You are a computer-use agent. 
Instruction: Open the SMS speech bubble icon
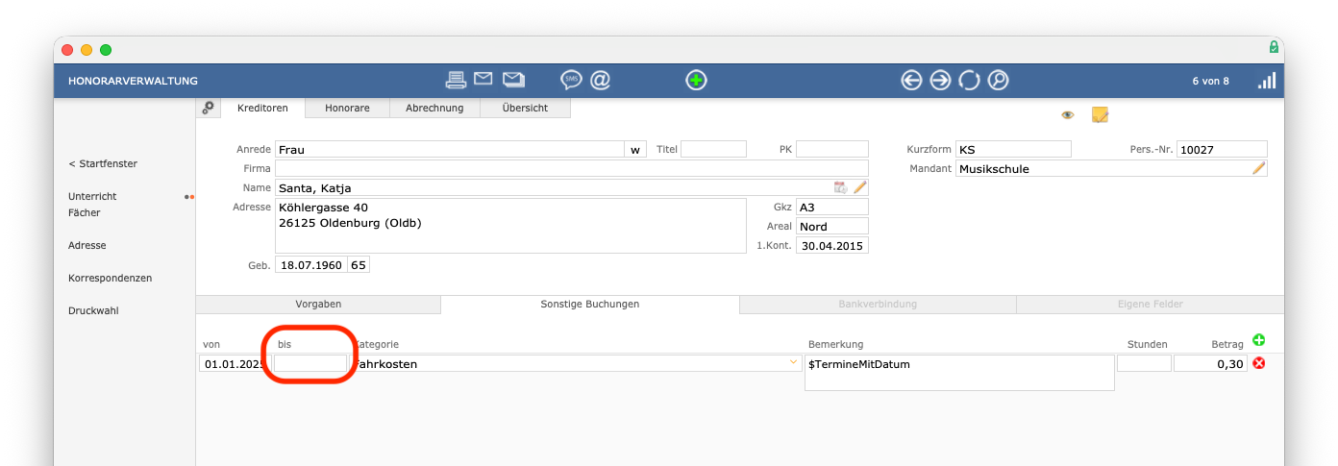pyautogui.click(x=571, y=80)
